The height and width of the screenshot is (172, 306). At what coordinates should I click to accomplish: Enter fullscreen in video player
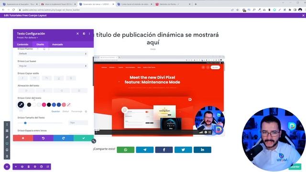210,132
